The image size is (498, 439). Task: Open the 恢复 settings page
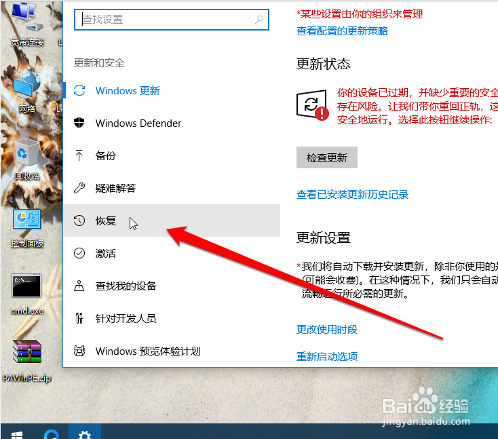(172, 221)
